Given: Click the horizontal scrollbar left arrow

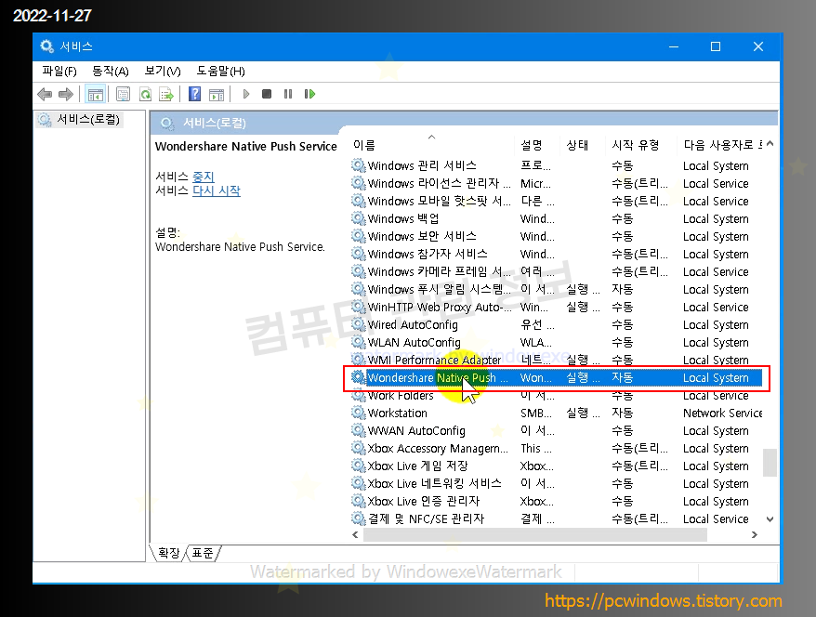Looking at the screenshot, I should pyautogui.click(x=355, y=535).
